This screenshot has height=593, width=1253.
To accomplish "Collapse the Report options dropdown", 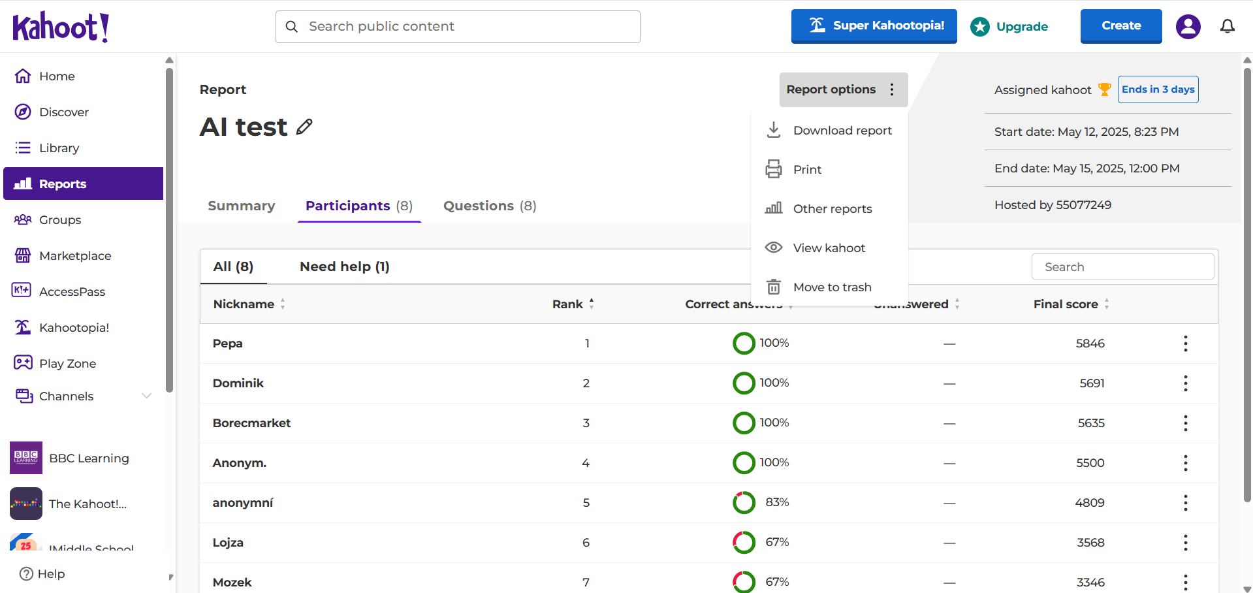I will point(843,89).
